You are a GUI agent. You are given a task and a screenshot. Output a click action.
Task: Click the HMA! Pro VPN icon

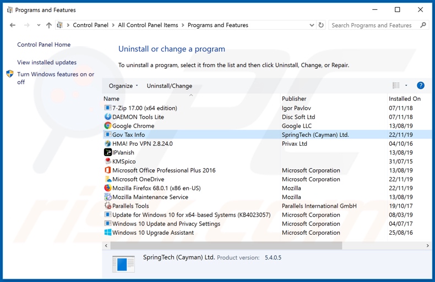click(107, 143)
